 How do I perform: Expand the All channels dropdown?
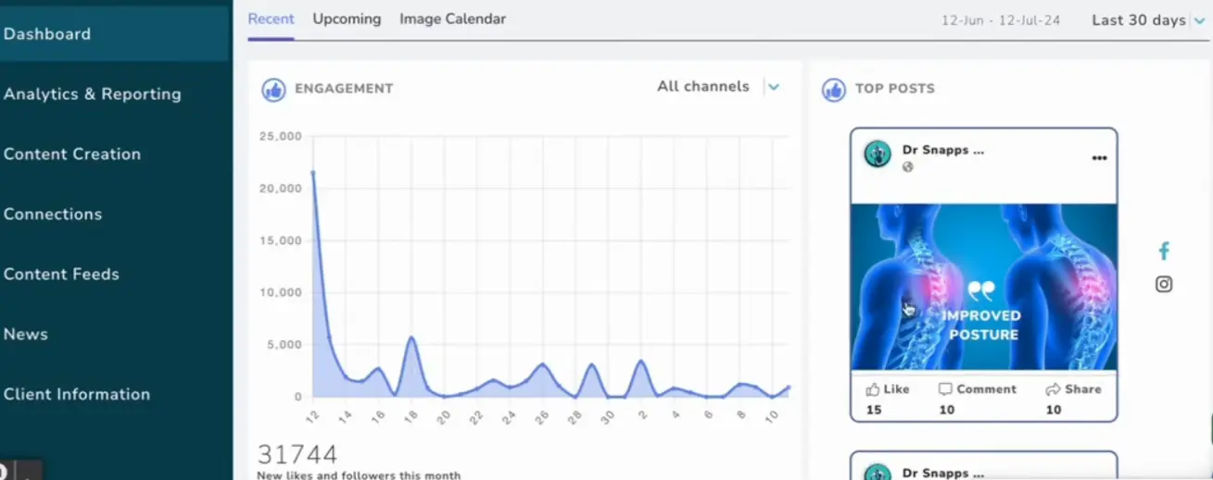774,87
